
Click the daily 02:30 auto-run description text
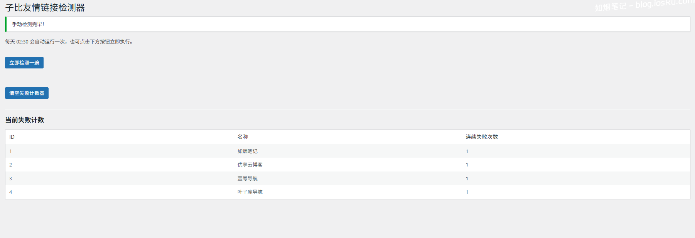69,42
